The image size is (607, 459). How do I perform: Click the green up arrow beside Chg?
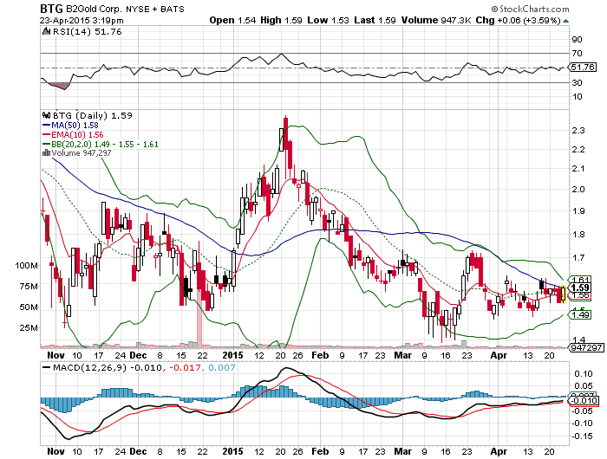[565, 21]
